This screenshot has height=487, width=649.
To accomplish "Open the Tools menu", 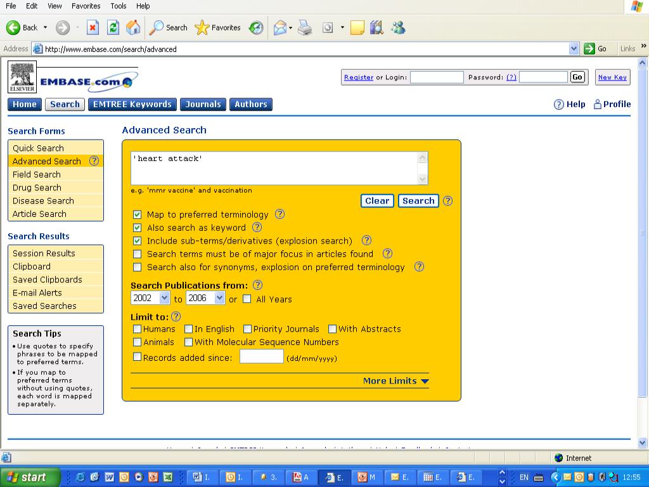I will pyautogui.click(x=119, y=6).
